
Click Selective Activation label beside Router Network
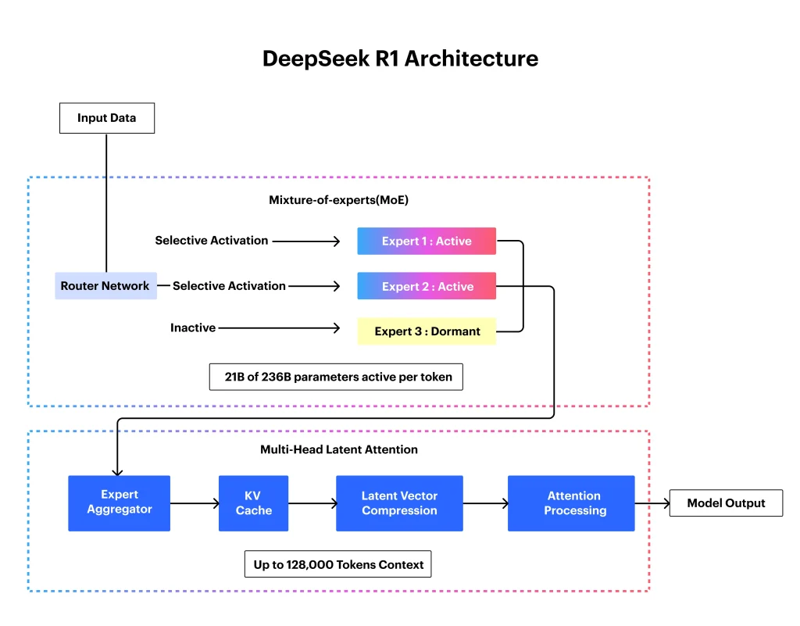point(229,286)
